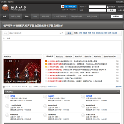Click rank icon beside the 《遇见你真好》 list row

pos(46,73)
